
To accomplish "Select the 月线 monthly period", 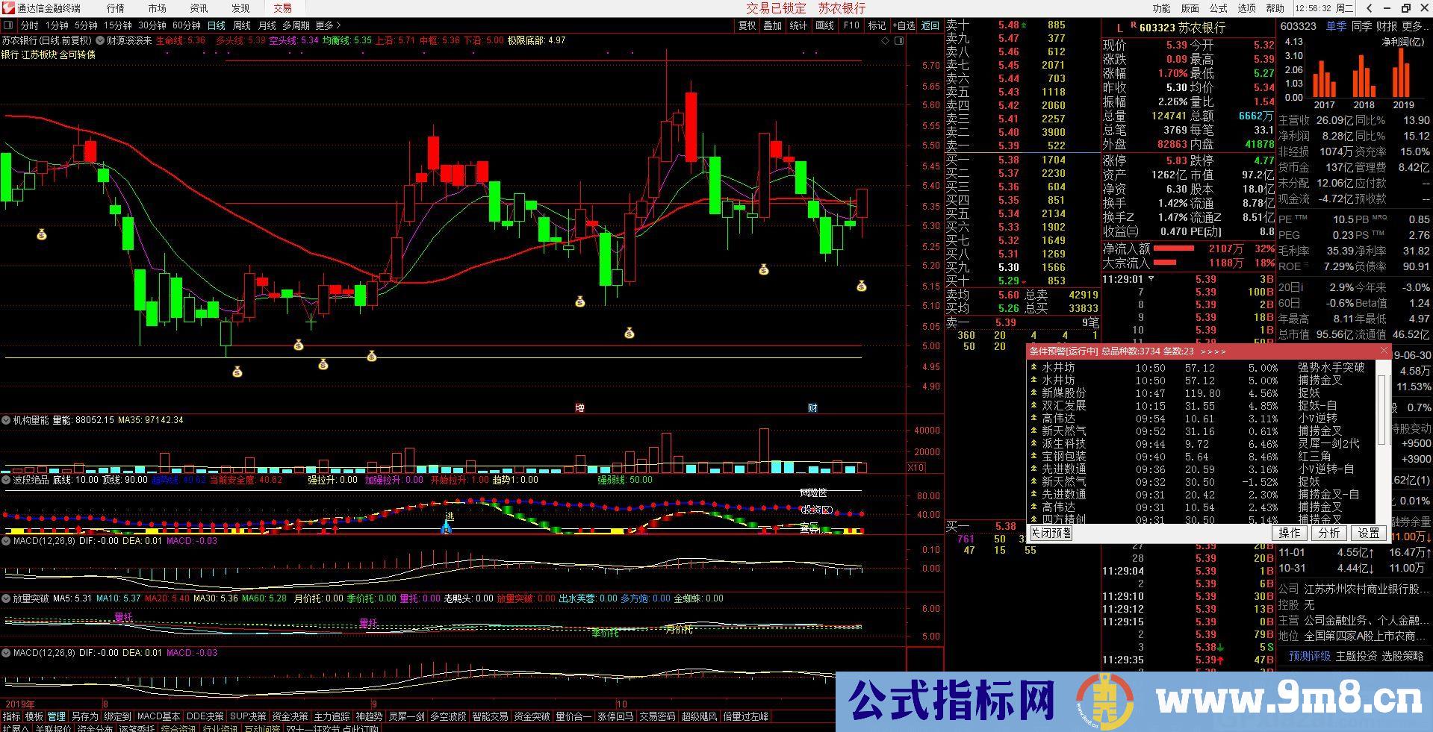I will coord(267,25).
